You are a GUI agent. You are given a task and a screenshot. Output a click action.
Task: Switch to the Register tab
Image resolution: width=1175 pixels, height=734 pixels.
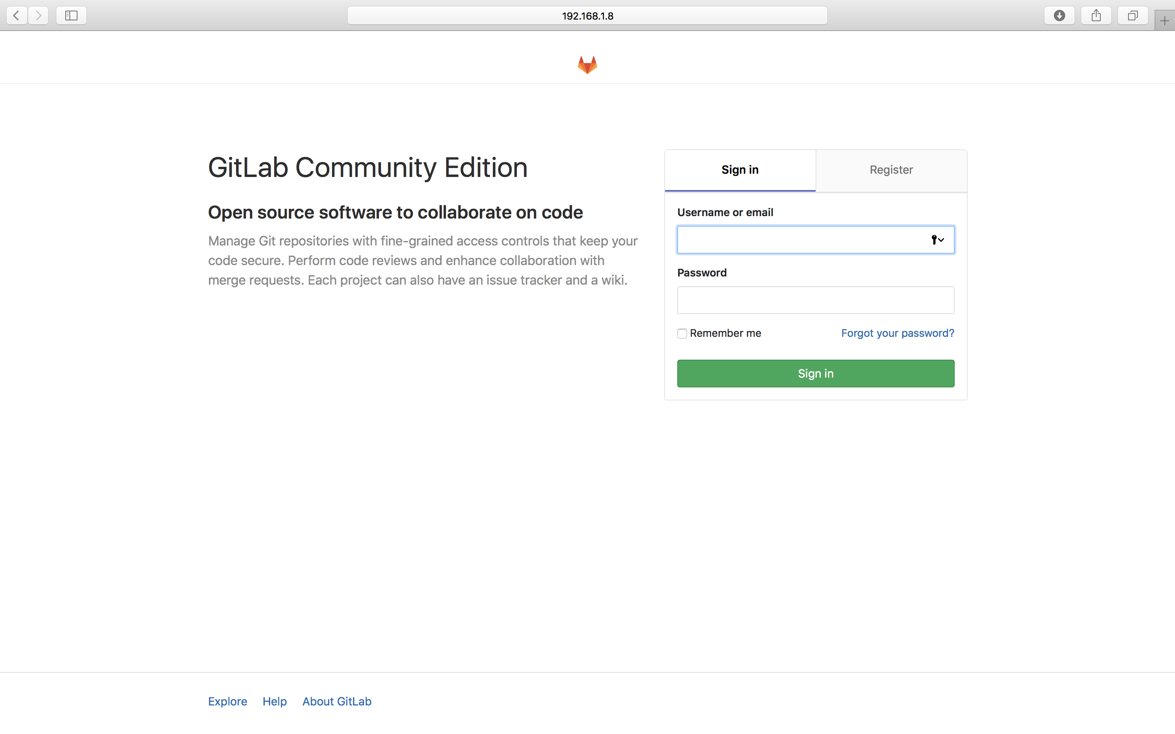[891, 170]
